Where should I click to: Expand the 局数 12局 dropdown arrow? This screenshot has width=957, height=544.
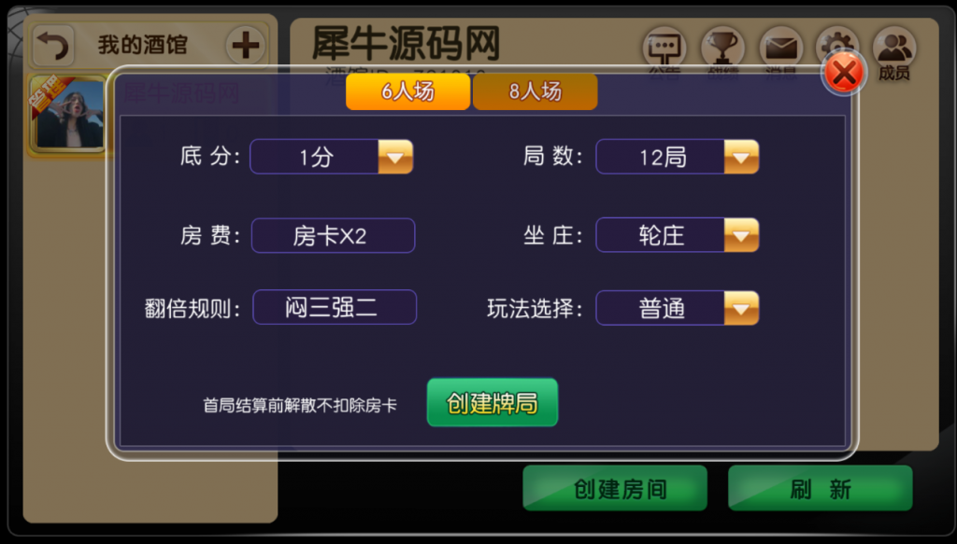pyautogui.click(x=741, y=157)
